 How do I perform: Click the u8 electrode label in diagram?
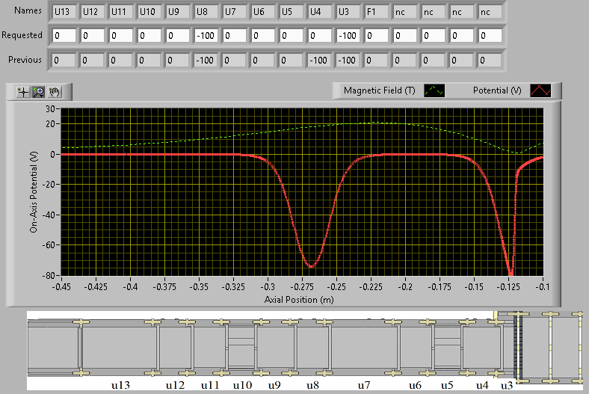(x=312, y=385)
